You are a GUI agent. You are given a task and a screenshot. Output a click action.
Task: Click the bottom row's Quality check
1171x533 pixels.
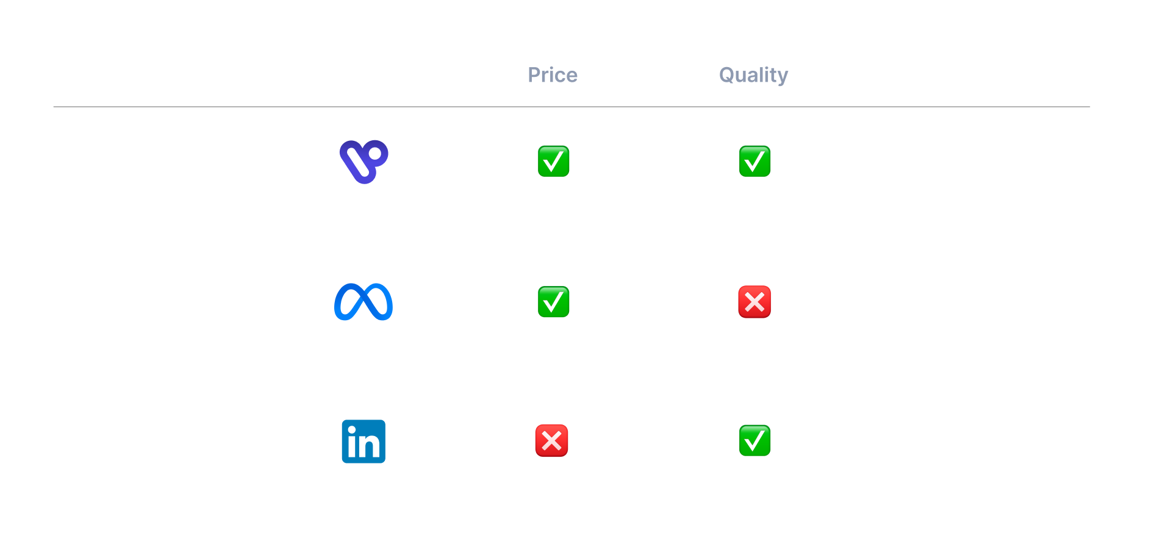click(x=754, y=441)
